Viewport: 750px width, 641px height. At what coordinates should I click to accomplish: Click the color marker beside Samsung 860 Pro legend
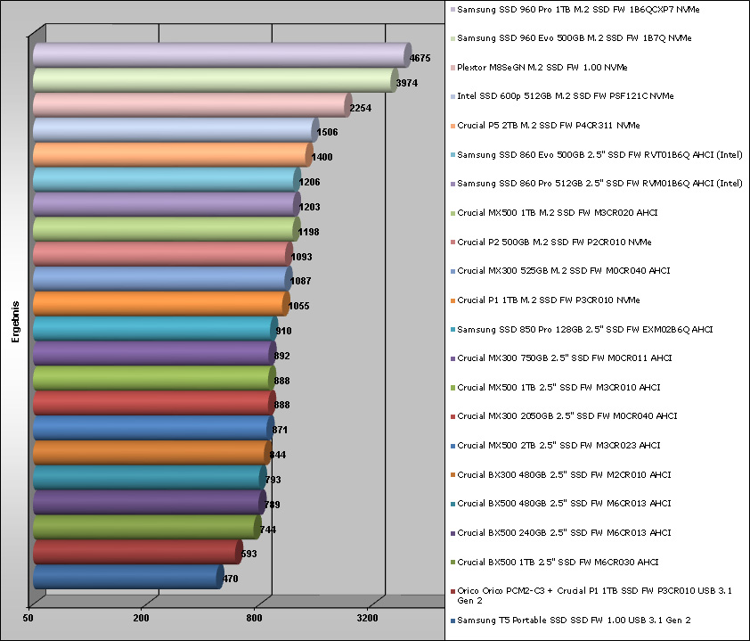452,184
